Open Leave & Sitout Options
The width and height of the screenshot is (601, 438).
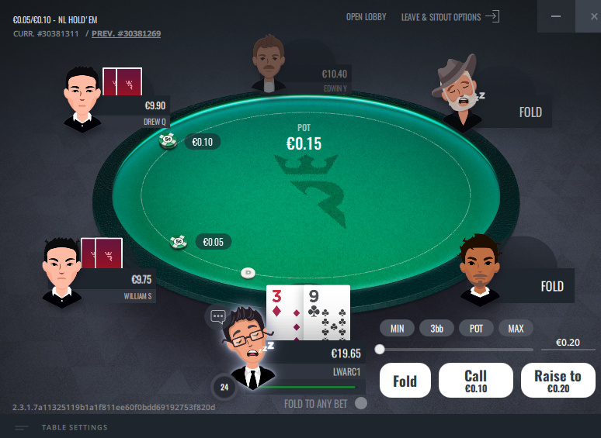click(x=441, y=17)
